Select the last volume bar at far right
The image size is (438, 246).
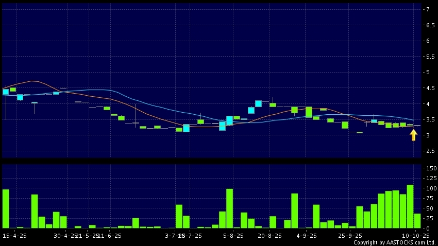tap(417, 221)
